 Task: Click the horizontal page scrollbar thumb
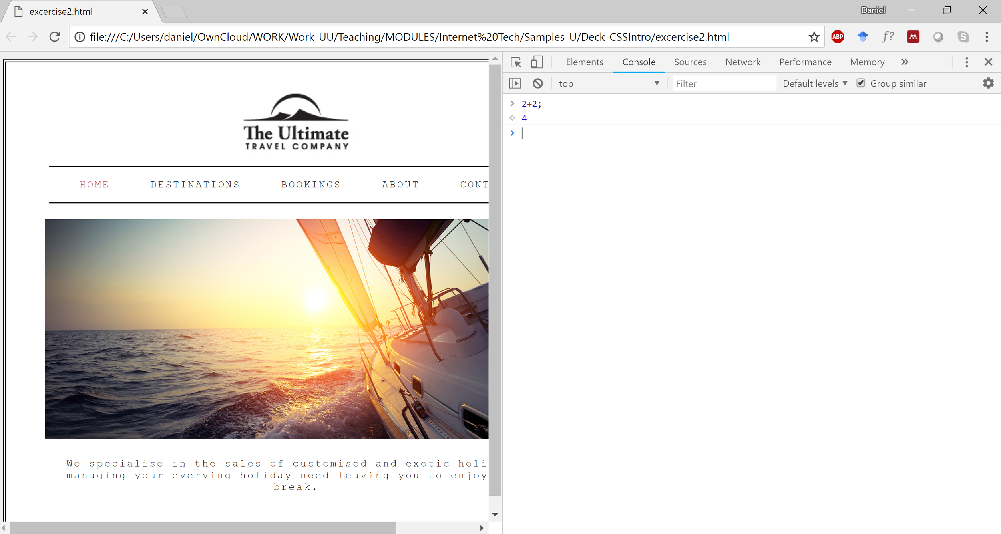point(202,528)
